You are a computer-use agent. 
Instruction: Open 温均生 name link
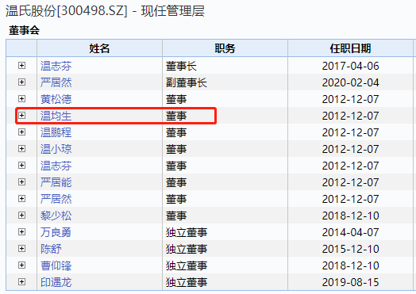[x=56, y=116]
